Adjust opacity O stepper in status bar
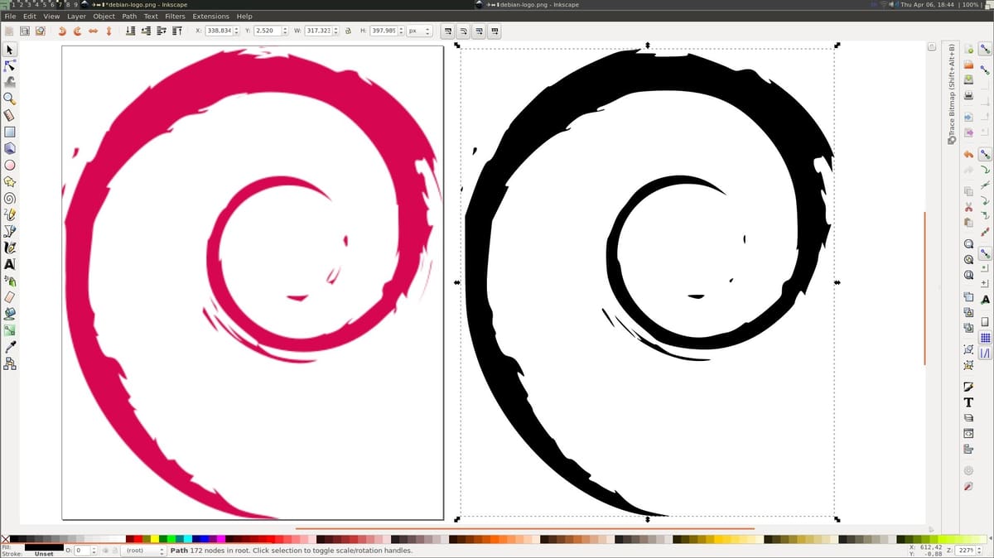 click(x=94, y=550)
